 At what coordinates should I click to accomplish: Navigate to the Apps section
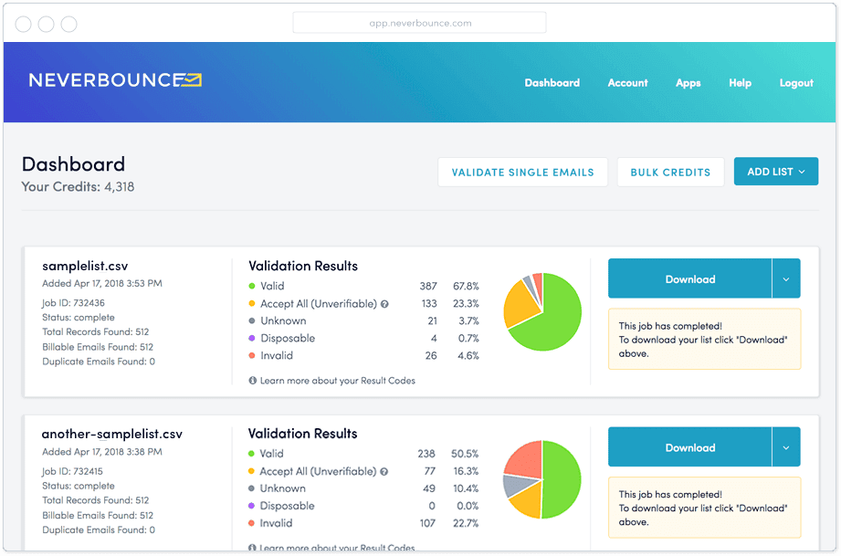pos(688,82)
